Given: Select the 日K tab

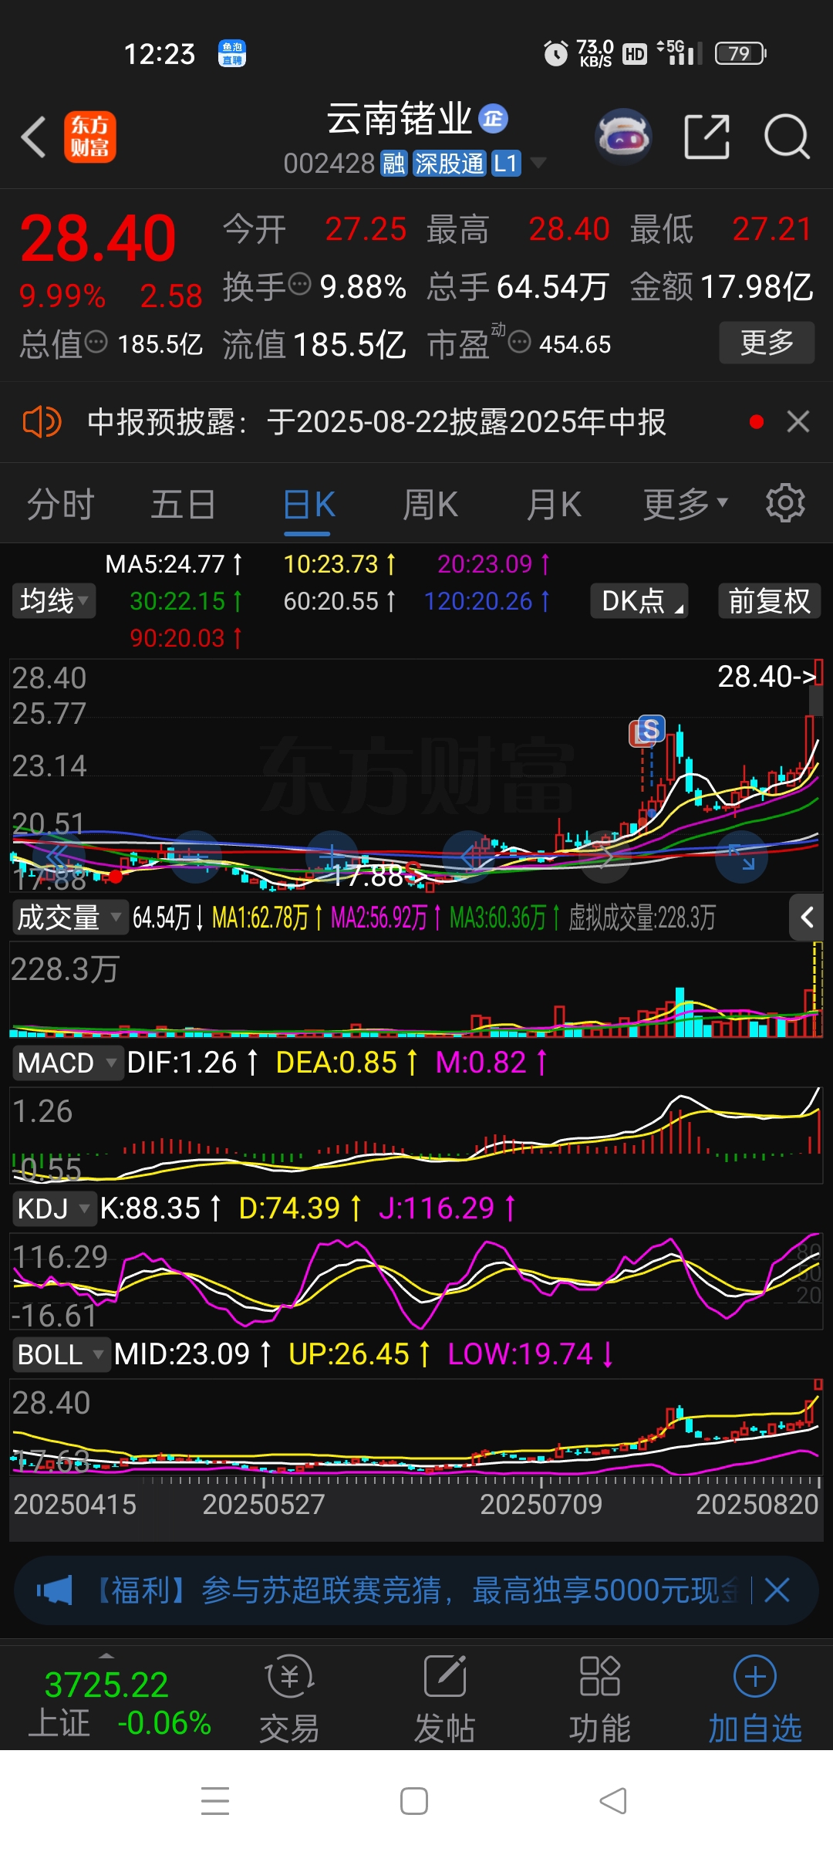Looking at the screenshot, I should (309, 505).
